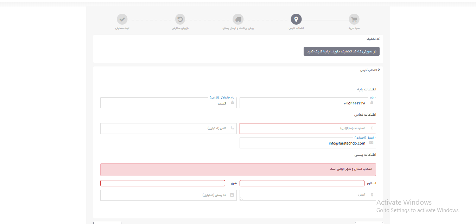Image resolution: width=476 pixels, height=224 pixels.
Task: Click the phone handset icon in the تلفن field
Action: (233, 128)
